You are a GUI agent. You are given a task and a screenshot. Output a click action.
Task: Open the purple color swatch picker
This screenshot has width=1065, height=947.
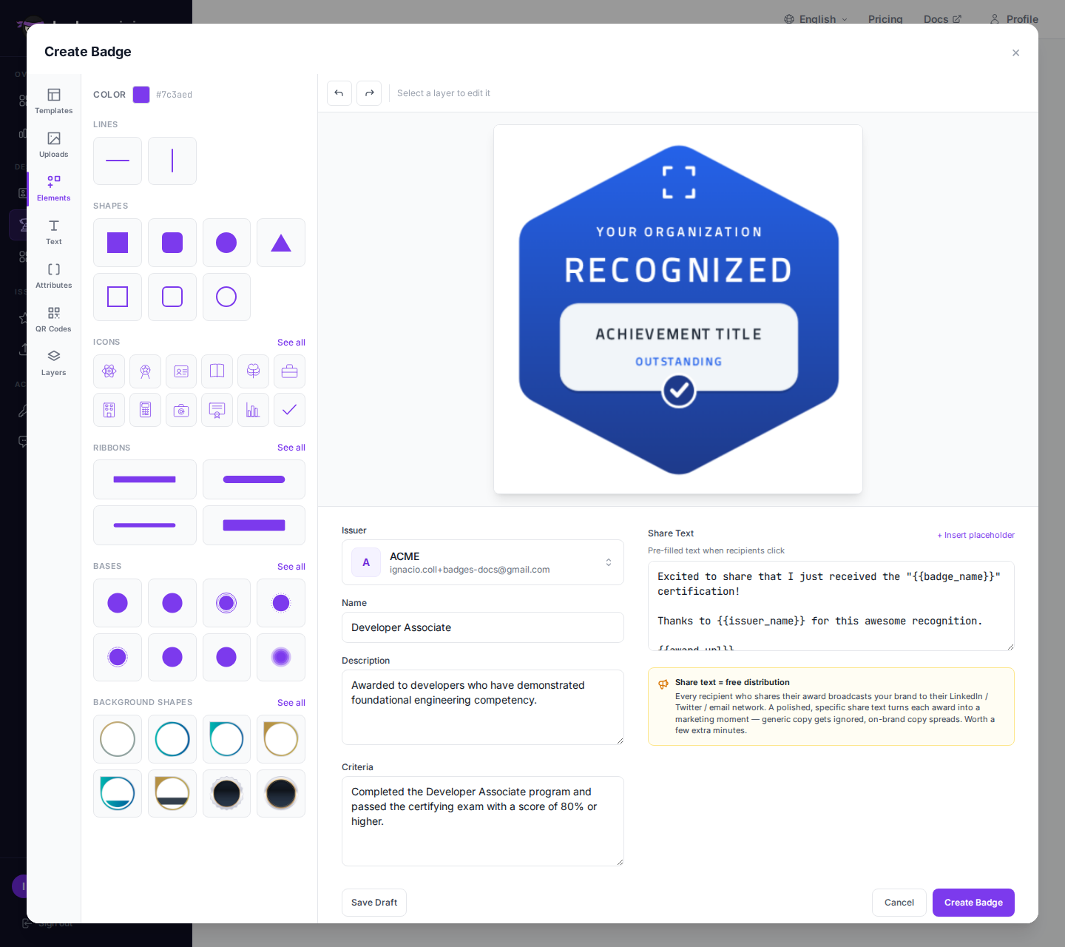click(141, 95)
